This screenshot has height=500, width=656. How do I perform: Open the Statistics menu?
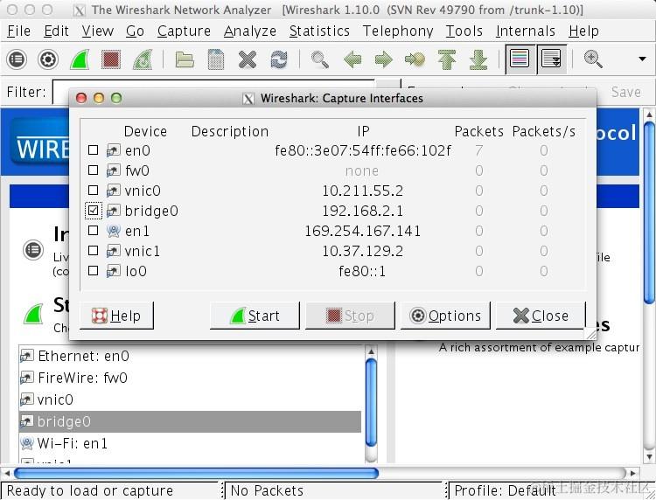pyautogui.click(x=319, y=31)
